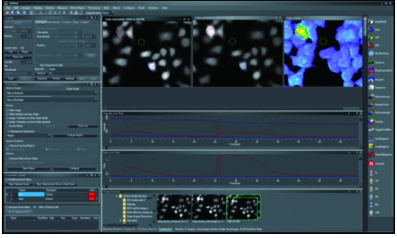Click the Acquire icon in the sidebar
The width and height of the screenshot is (397, 238).
pyautogui.click(x=372, y=79)
